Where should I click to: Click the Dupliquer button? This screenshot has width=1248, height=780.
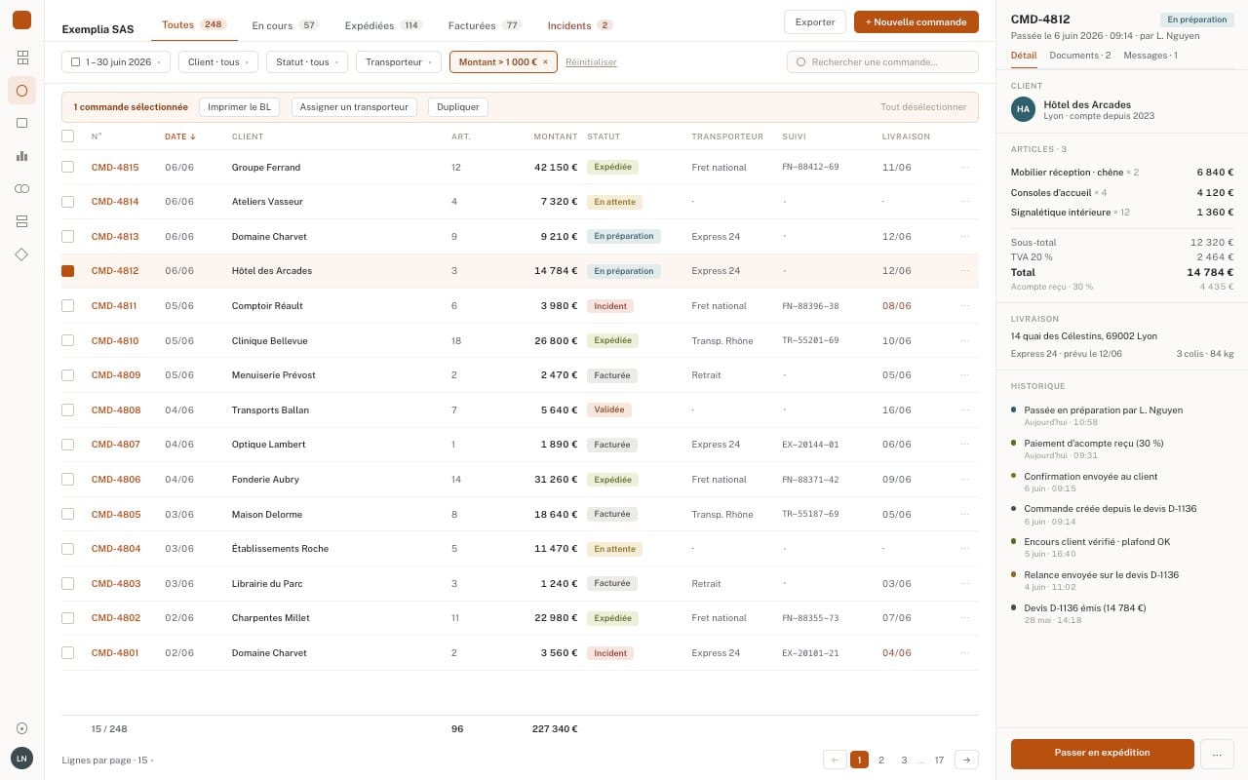click(x=458, y=107)
